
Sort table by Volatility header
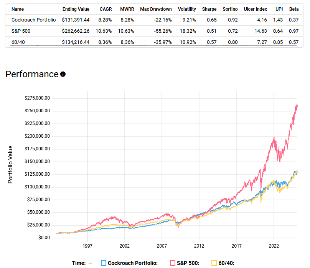point(187,9)
